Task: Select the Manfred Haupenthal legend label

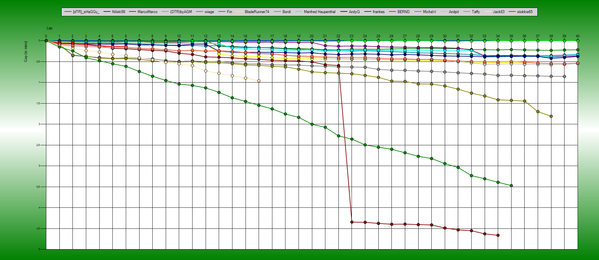Action: [x=320, y=12]
